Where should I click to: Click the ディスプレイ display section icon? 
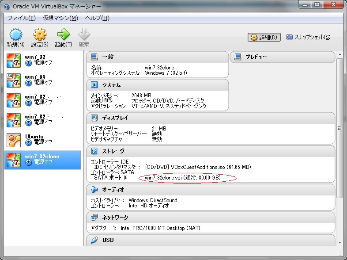click(94, 118)
